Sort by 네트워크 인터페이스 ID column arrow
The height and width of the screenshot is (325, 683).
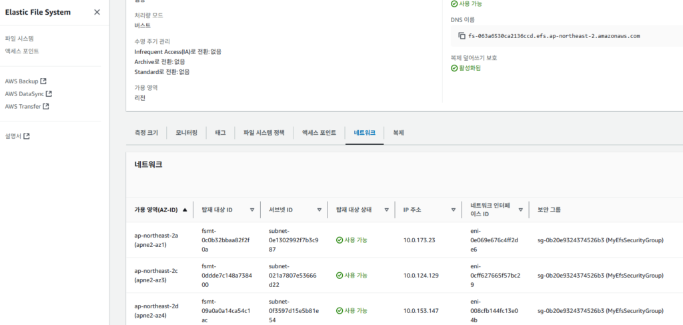point(520,210)
